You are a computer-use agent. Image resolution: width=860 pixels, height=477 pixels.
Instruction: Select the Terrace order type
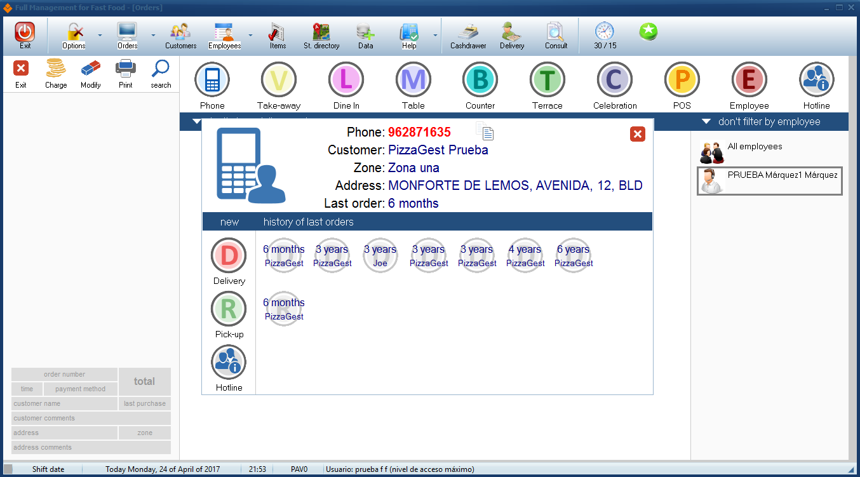[548, 80]
